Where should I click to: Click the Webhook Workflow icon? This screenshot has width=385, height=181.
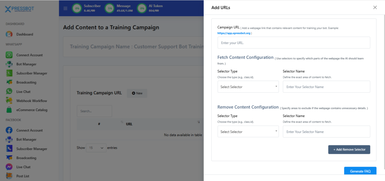[x=9, y=101]
